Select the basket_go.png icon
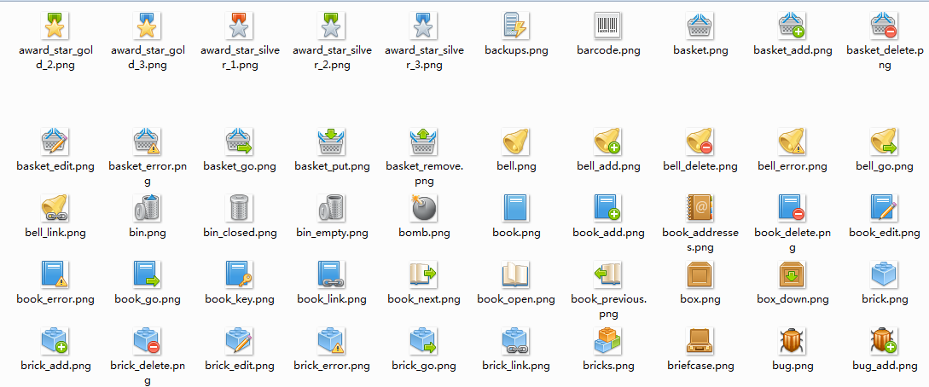 (240, 141)
